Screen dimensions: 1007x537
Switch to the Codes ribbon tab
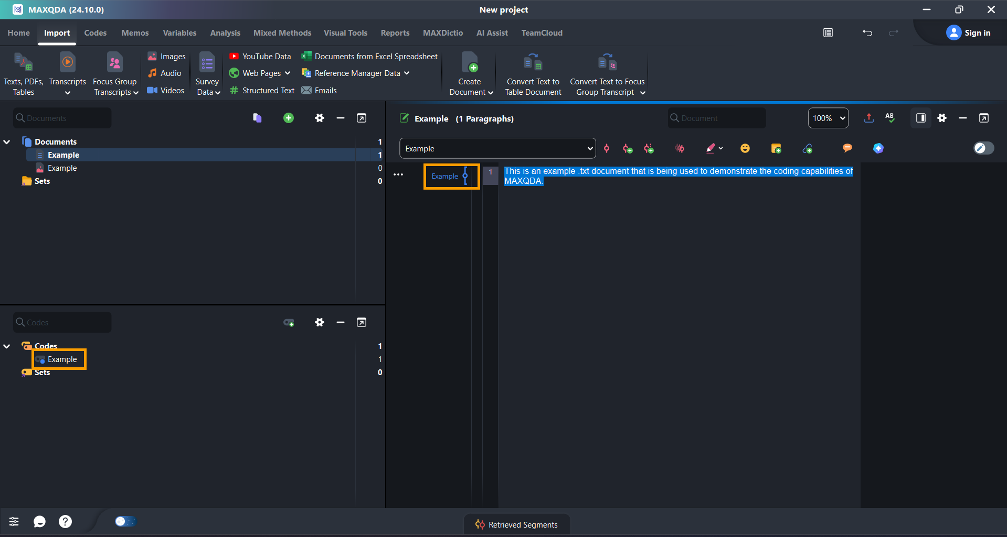coord(95,33)
